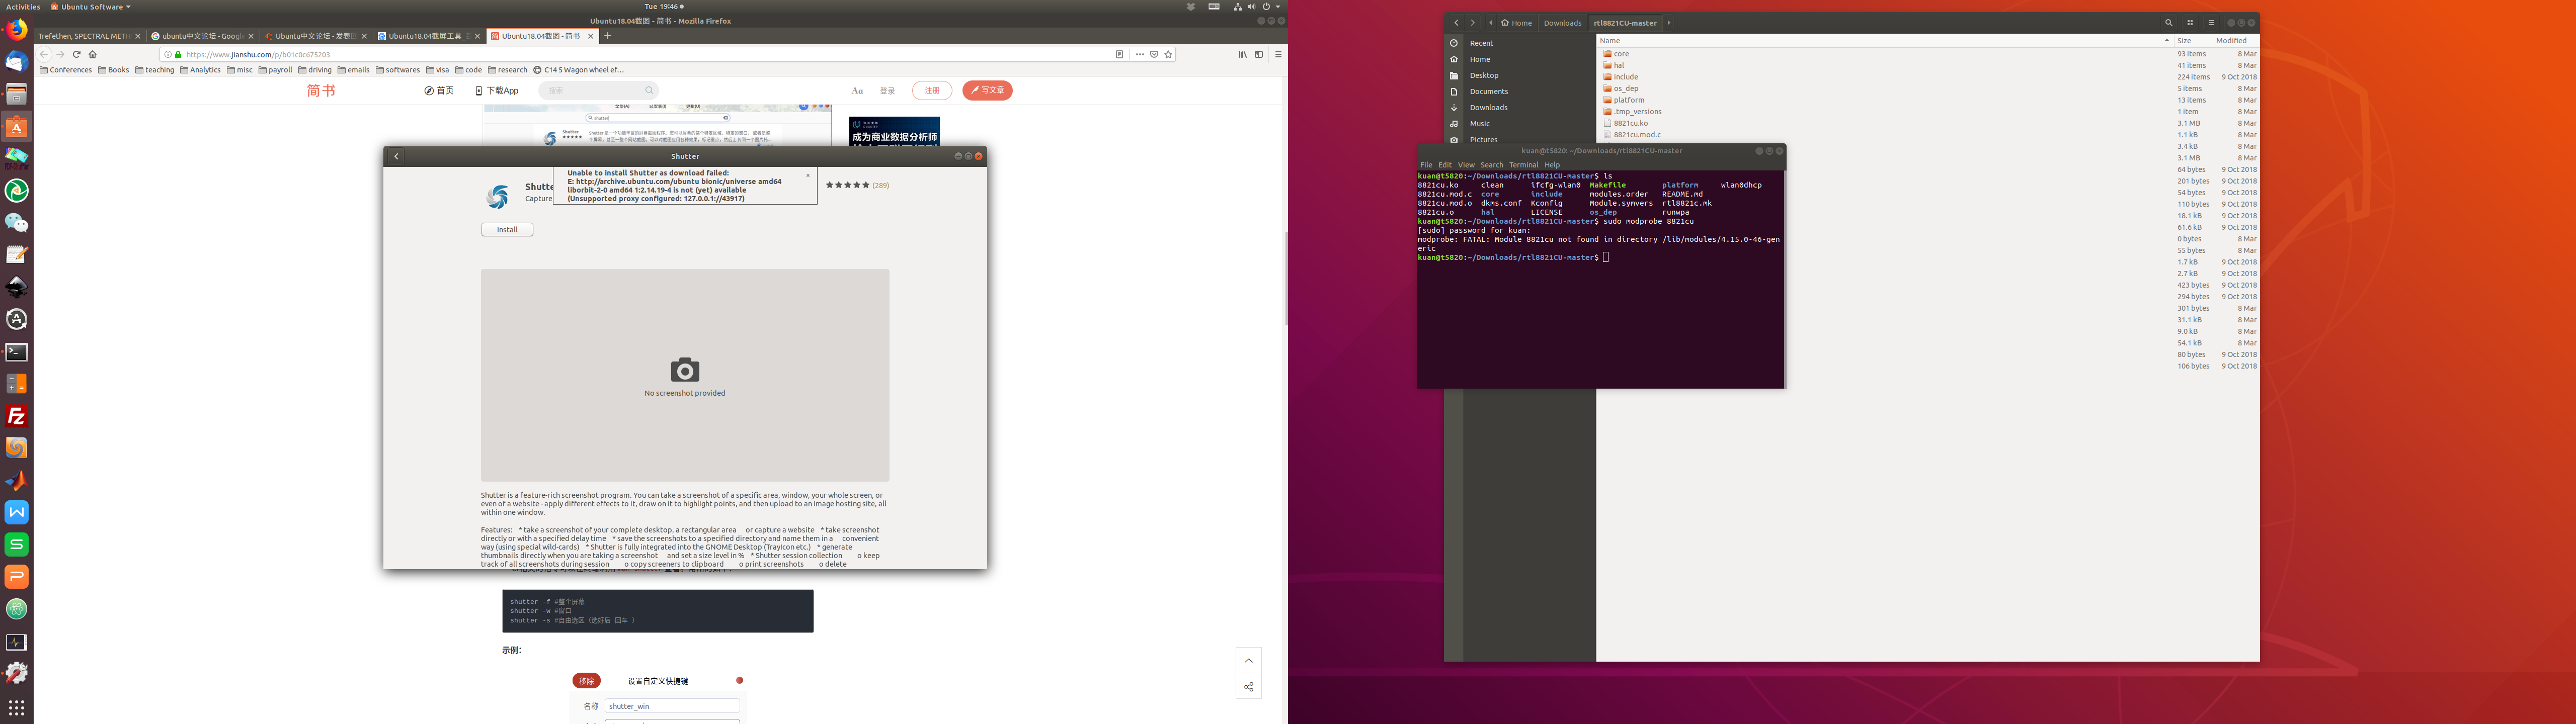Click jianshu scroll-to-top arrow button
The image size is (2576, 724).
(1248, 660)
